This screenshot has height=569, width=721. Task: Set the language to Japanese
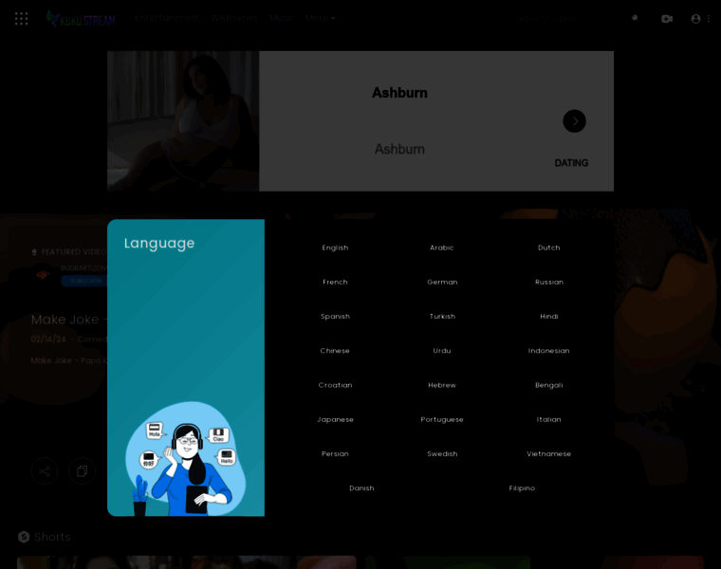point(335,419)
